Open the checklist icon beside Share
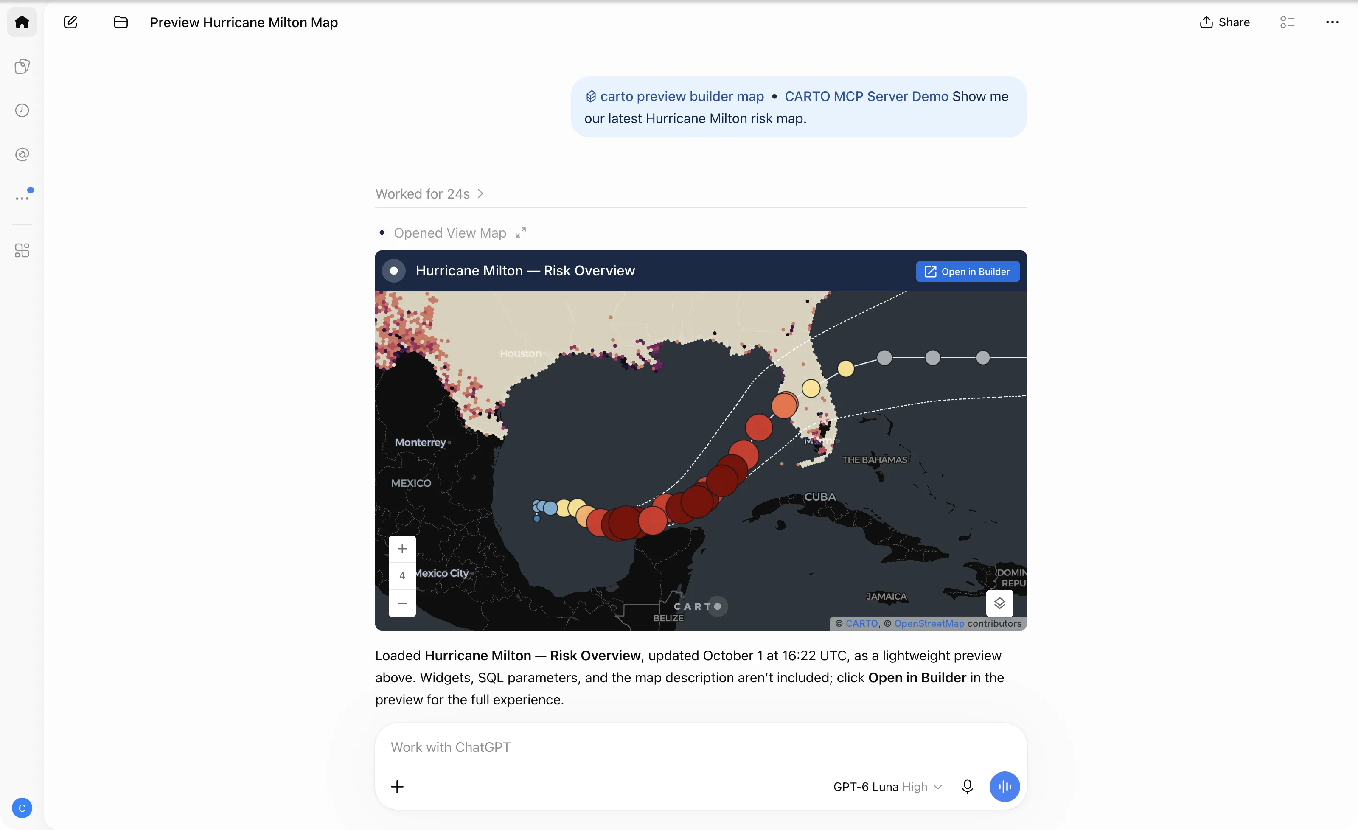Image resolution: width=1358 pixels, height=830 pixels. [x=1287, y=22]
